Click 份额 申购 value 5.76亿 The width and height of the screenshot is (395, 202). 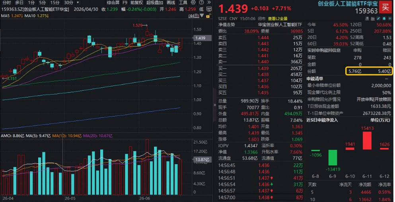(355, 72)
